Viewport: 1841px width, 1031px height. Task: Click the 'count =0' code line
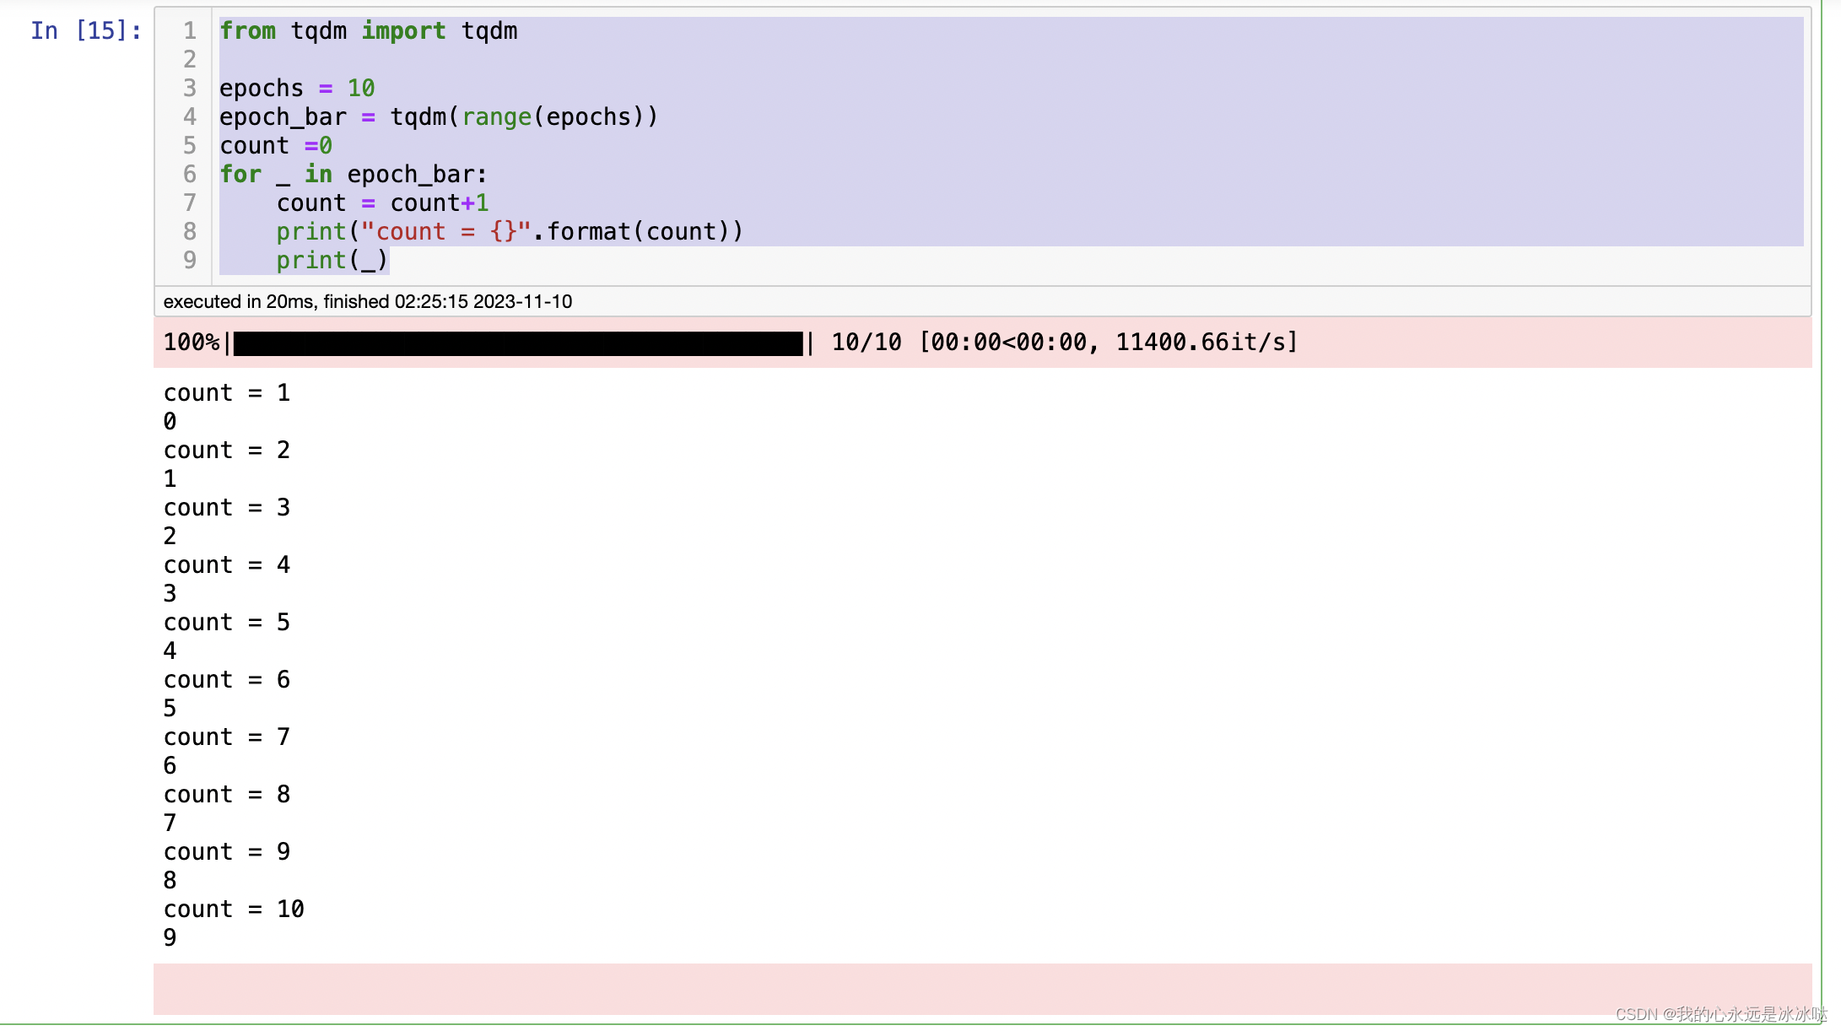coord(275,146)
